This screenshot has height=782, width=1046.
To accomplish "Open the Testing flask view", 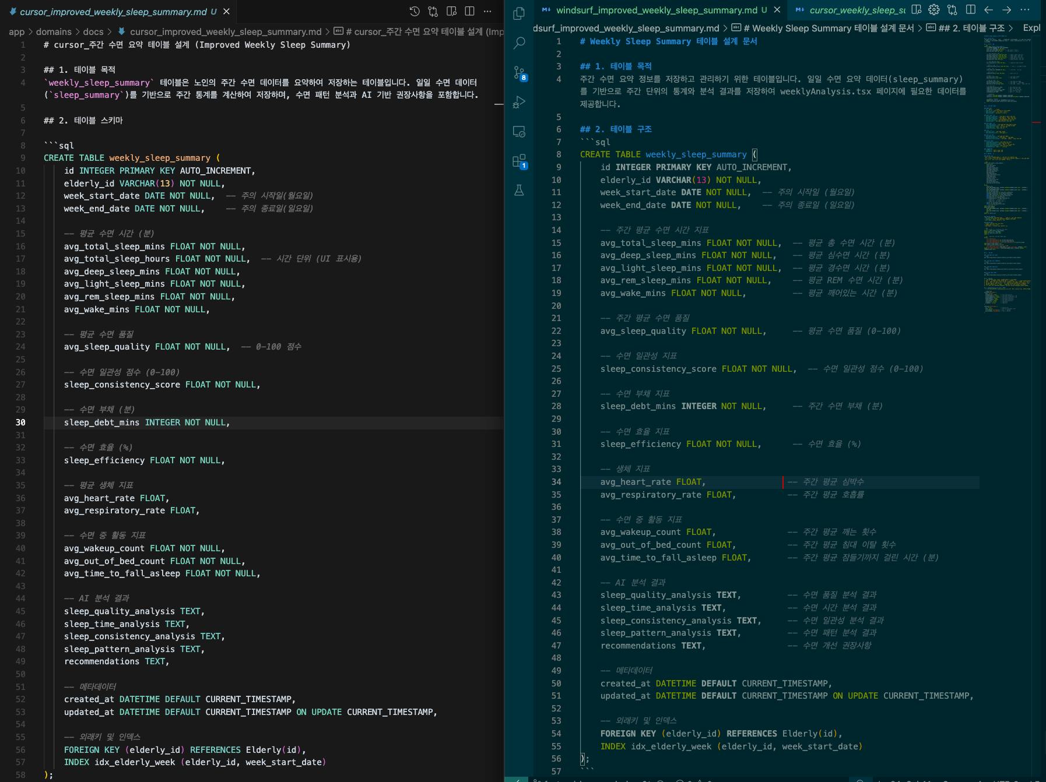I will pyautogui.click(x=518, y=191).
